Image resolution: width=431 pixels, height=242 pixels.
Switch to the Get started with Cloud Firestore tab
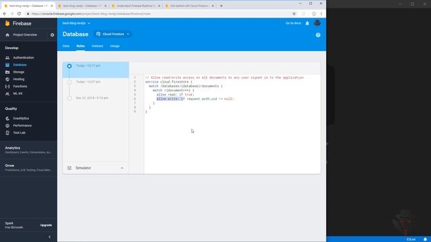pyautogui.click(x=190, y=6)
